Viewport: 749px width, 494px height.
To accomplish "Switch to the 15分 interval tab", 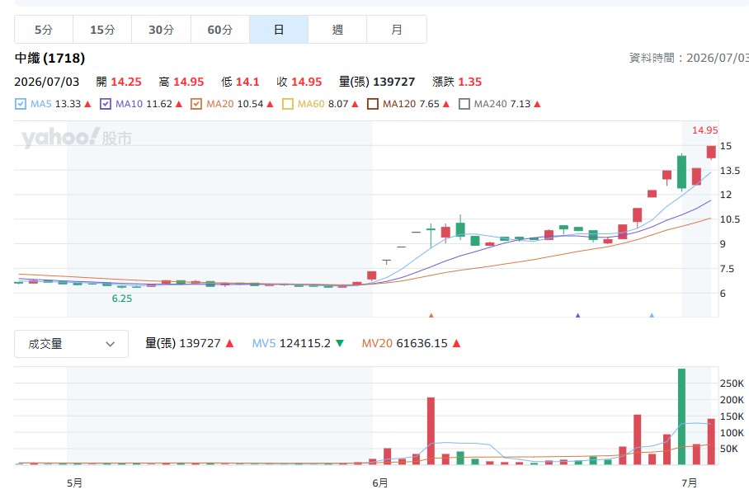I will coord(102,30).
